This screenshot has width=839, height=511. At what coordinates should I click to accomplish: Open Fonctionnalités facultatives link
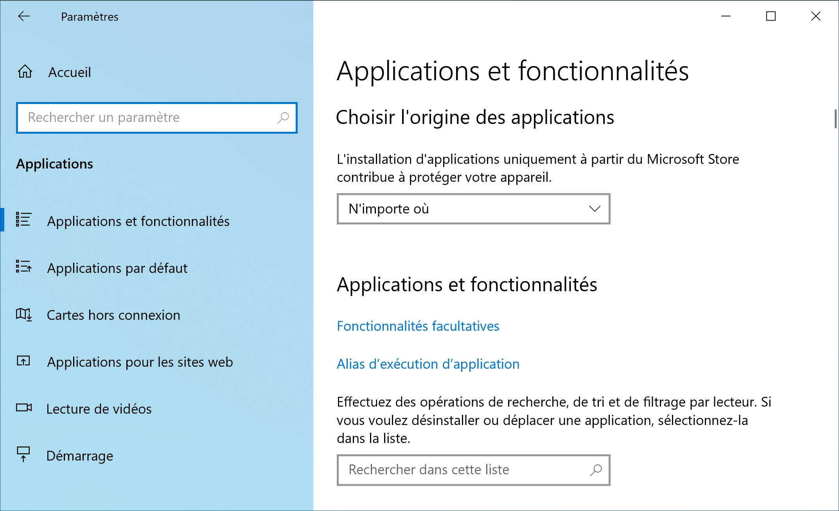pos(418,326)
